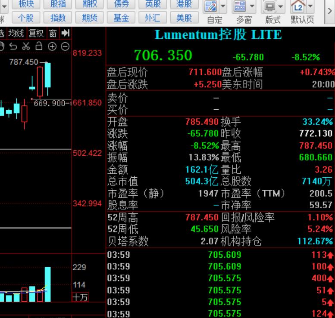Click the tallest cyan volume bar
The height and width of the screenshot is (318, 335).
pos(48,284)
